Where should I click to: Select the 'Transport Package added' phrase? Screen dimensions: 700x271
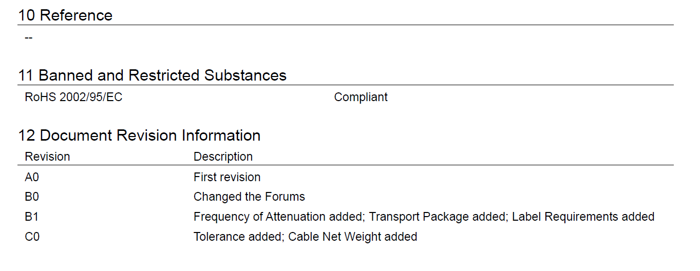click(x=437, y=217)
